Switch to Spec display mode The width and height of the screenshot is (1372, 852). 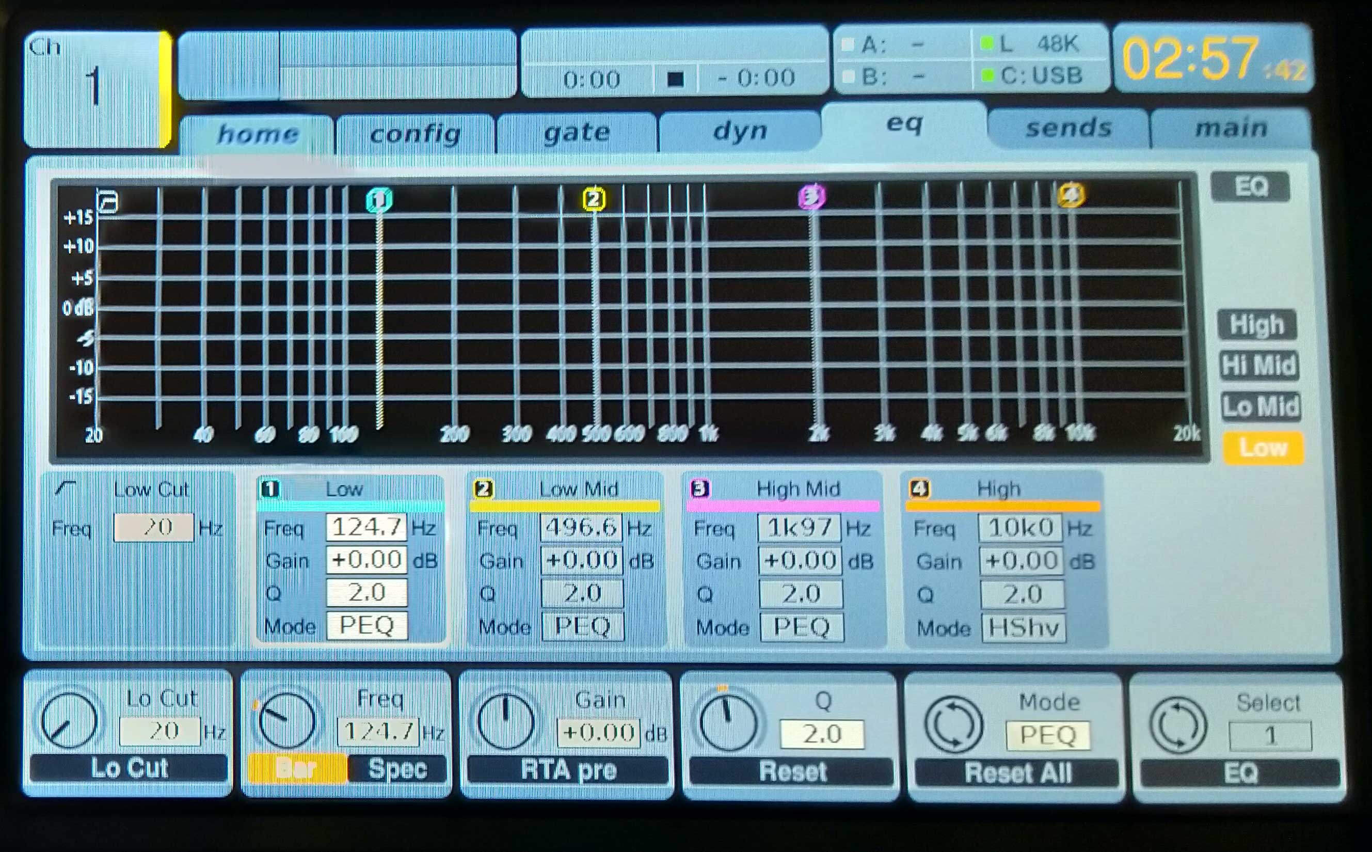397,769
